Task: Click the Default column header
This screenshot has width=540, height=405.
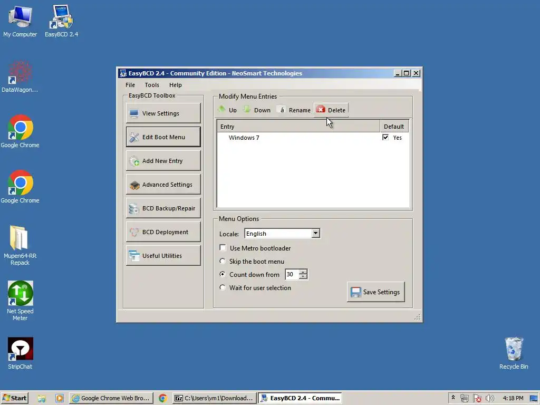Action: coord(394,127)
